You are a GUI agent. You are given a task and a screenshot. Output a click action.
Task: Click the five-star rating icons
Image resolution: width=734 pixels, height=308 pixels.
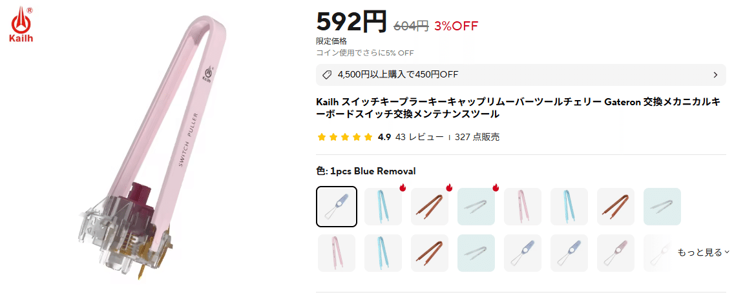(x=344, y=137)
